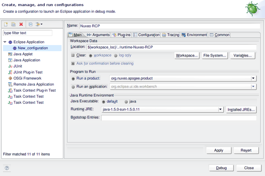Image resolution: width=265 pixels, height=176 pixels.
Task: Click the duplicate configuration icon
Action: point(14,24)
